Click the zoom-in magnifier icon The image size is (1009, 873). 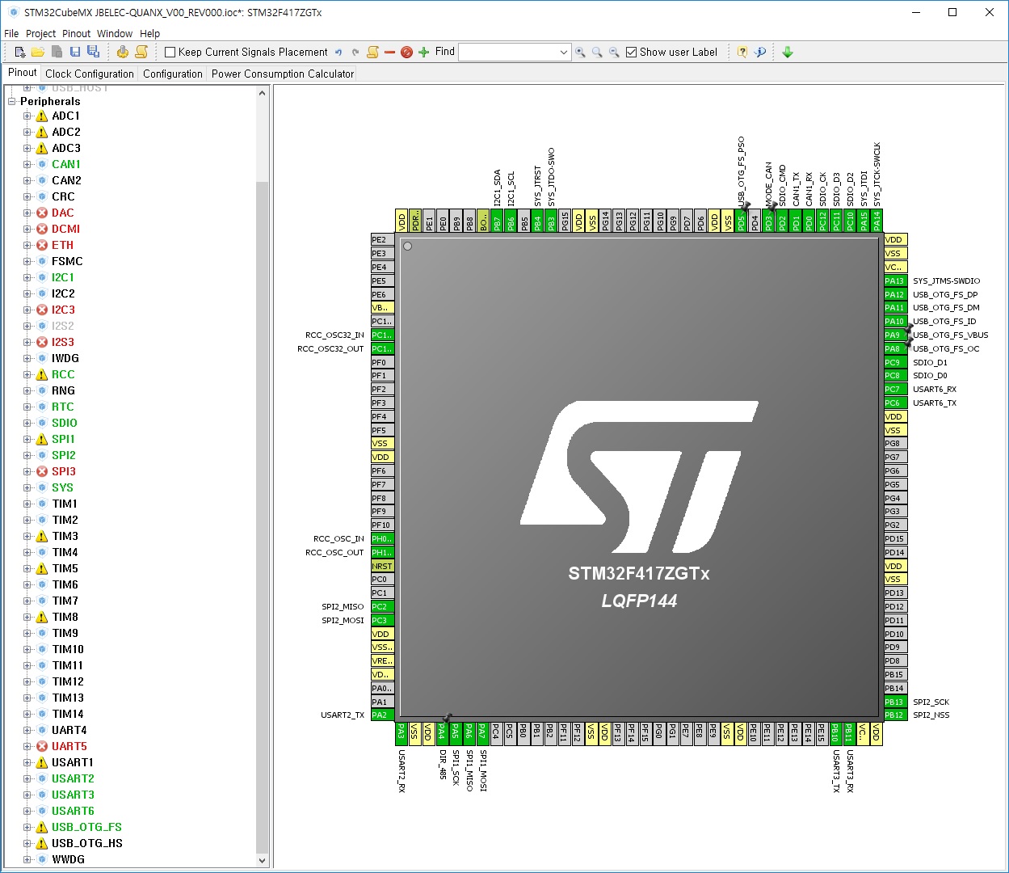(x=581, y=52)
